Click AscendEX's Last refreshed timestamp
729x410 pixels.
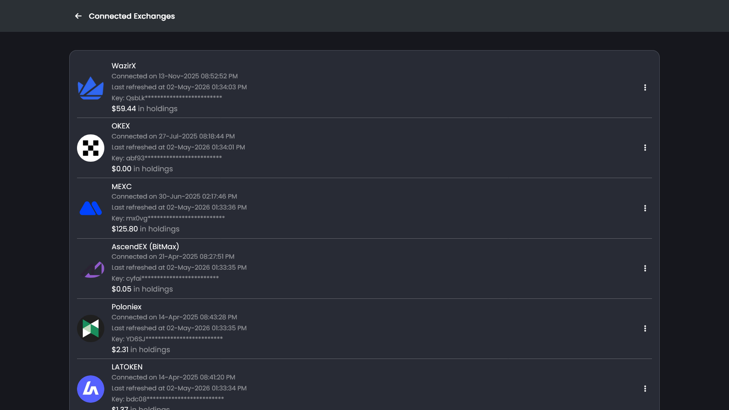179,267
